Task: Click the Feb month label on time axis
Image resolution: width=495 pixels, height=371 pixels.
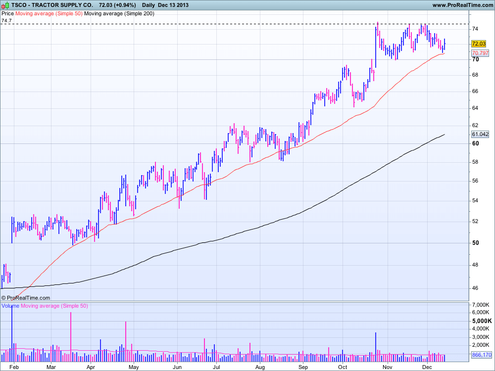Action: pos(14,367)
